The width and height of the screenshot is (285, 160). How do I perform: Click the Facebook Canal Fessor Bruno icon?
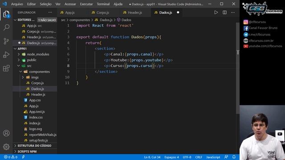[x=246, y=28]
